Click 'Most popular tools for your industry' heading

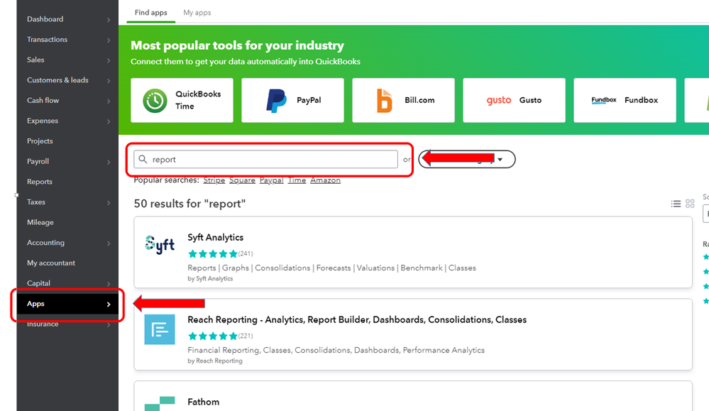(237, 45)
